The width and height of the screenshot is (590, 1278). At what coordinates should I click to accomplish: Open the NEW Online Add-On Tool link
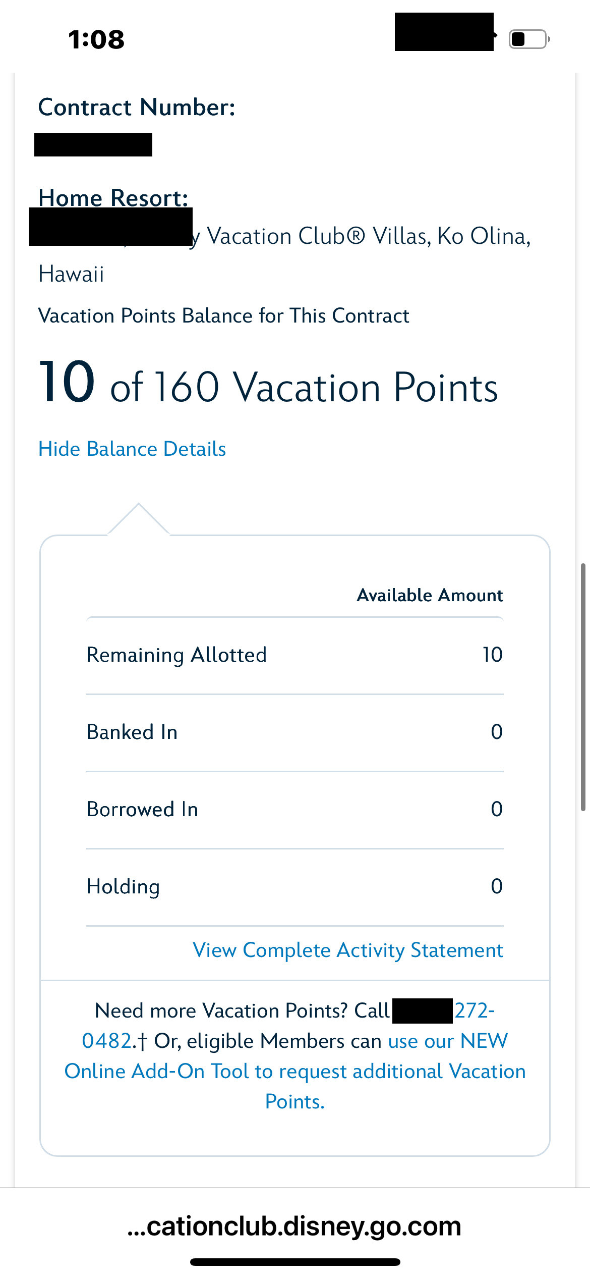(295, 1072)
